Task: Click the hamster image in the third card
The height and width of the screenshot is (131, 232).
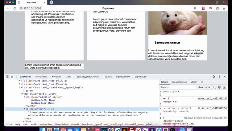Action: tap(178, 23)
